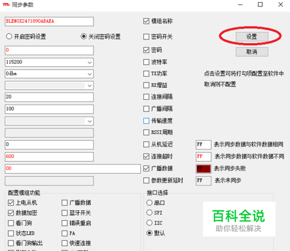290x251 pixels.
Task: Click the dark red FF sync-failed swatch
Action: [x=204, y=168]
